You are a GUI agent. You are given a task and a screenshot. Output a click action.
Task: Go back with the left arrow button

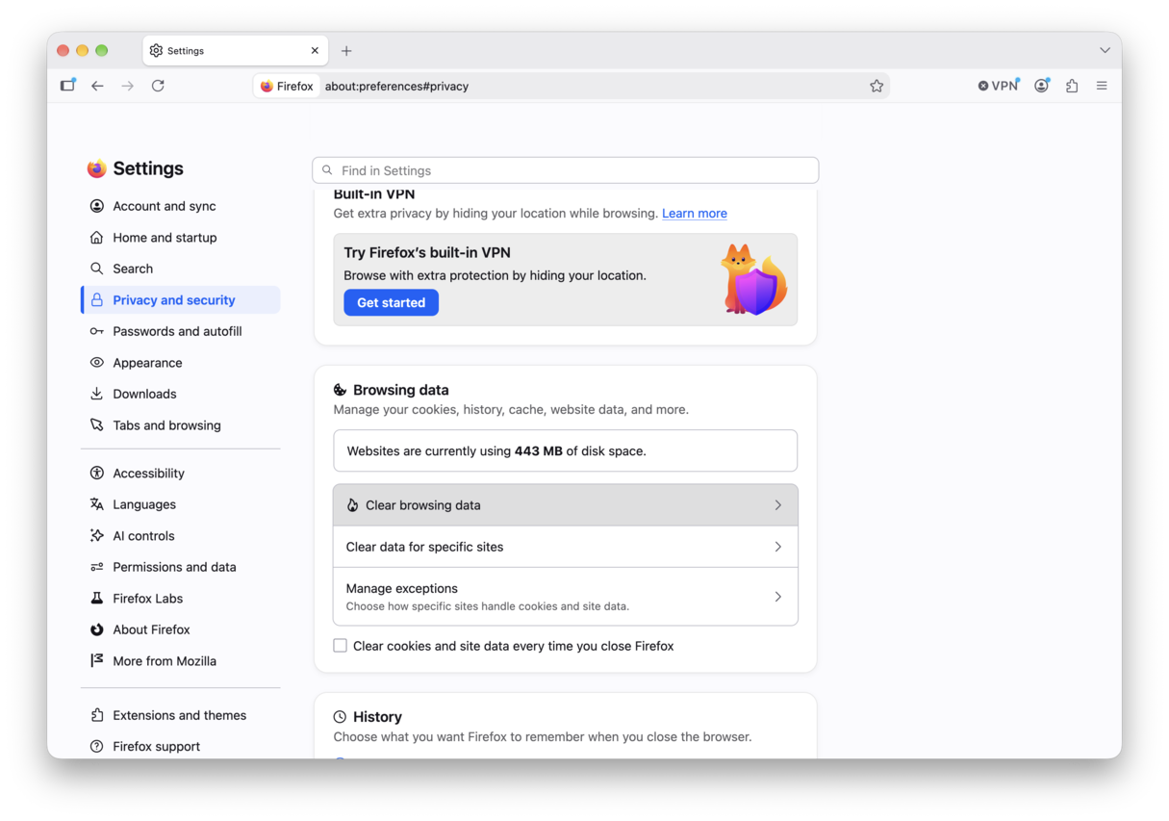(97, 86)
